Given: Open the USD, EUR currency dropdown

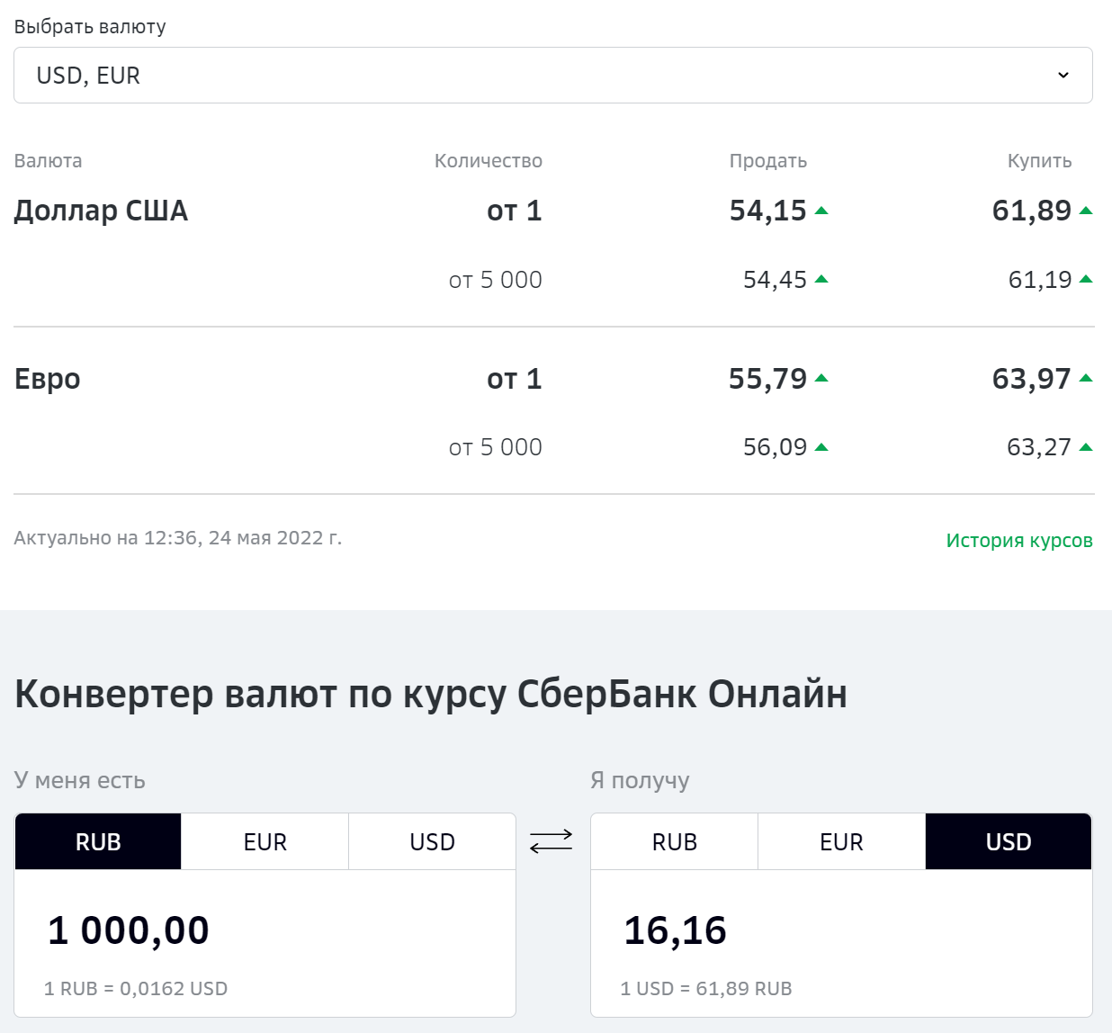Looking at the screenshot, I should click(x=553, y=76).
